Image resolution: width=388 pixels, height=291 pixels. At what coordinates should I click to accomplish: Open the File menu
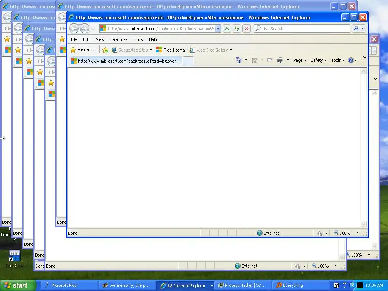(x=74, y=39)
